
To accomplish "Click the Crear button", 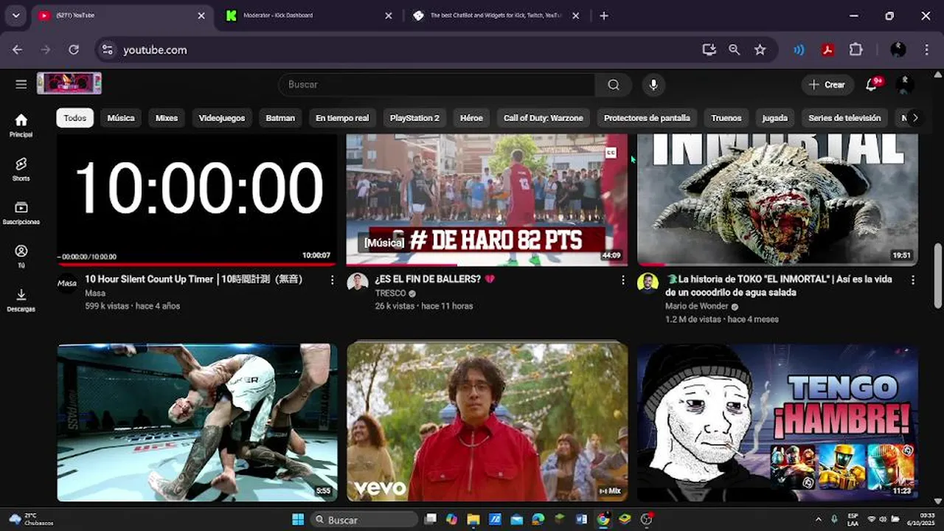I will click(827, 85).
